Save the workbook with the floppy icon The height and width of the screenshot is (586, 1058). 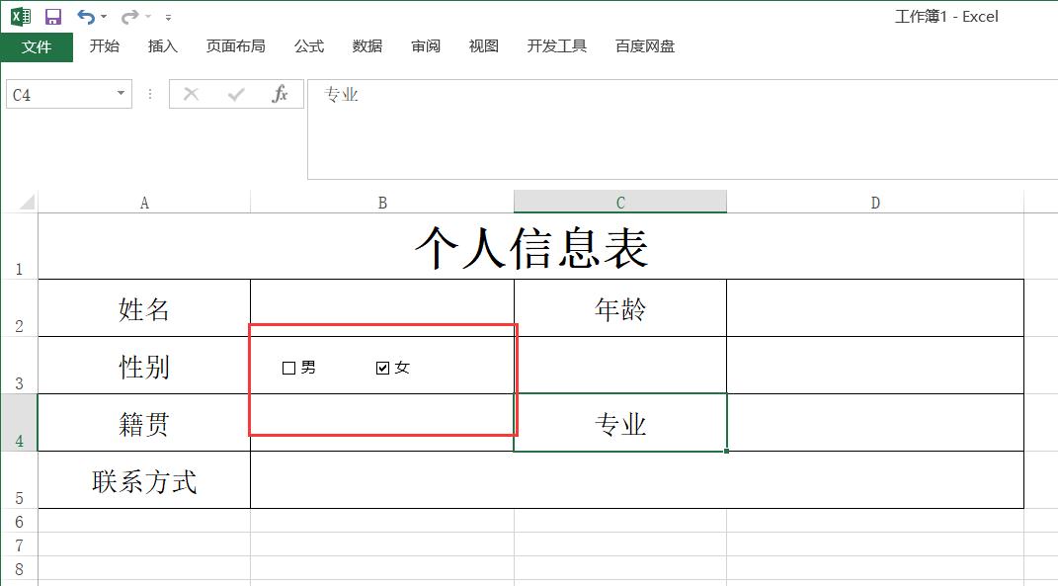[52, 17]
